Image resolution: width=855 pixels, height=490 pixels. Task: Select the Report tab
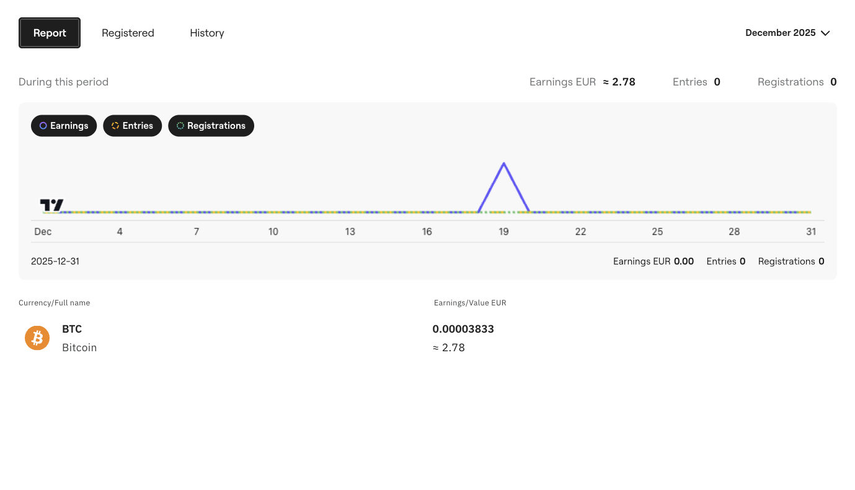(x=50, y=33)
